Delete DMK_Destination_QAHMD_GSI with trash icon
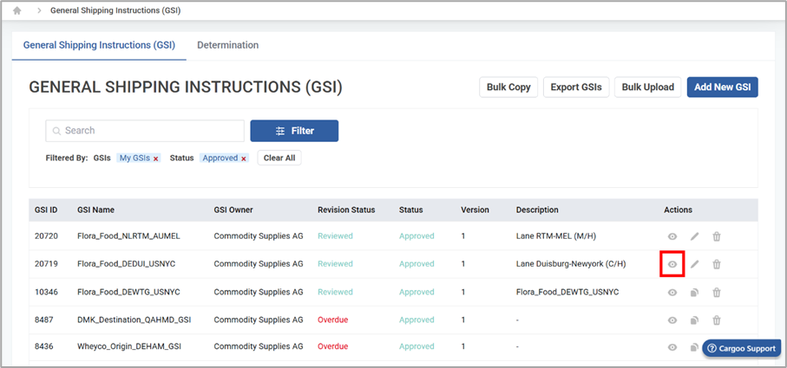This screenshot has width=787, height=368. coord(717,320)
